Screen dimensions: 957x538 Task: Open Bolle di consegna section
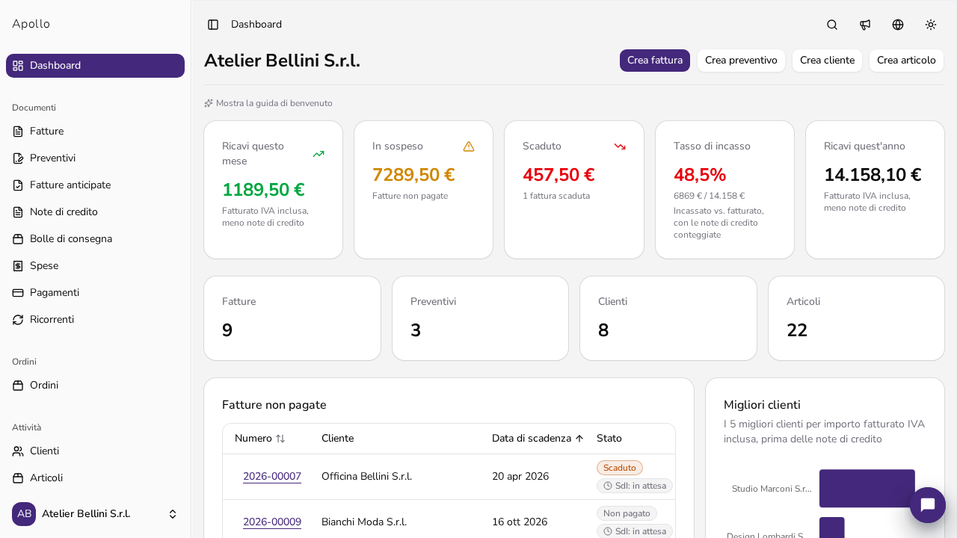(x=95, y=239)
